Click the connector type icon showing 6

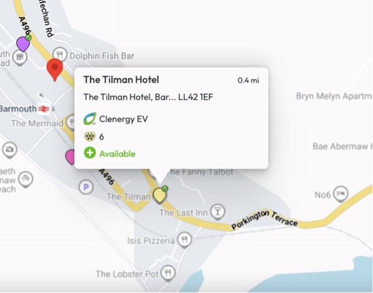90,136
